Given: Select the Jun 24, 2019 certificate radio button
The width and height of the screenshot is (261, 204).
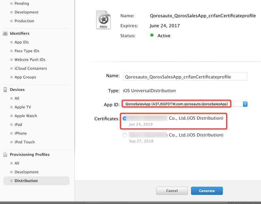Looking at the screenshot, I should 124,118.
